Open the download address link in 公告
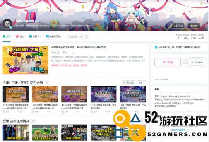Screen dimensions: 209x142 coord(180,101)
